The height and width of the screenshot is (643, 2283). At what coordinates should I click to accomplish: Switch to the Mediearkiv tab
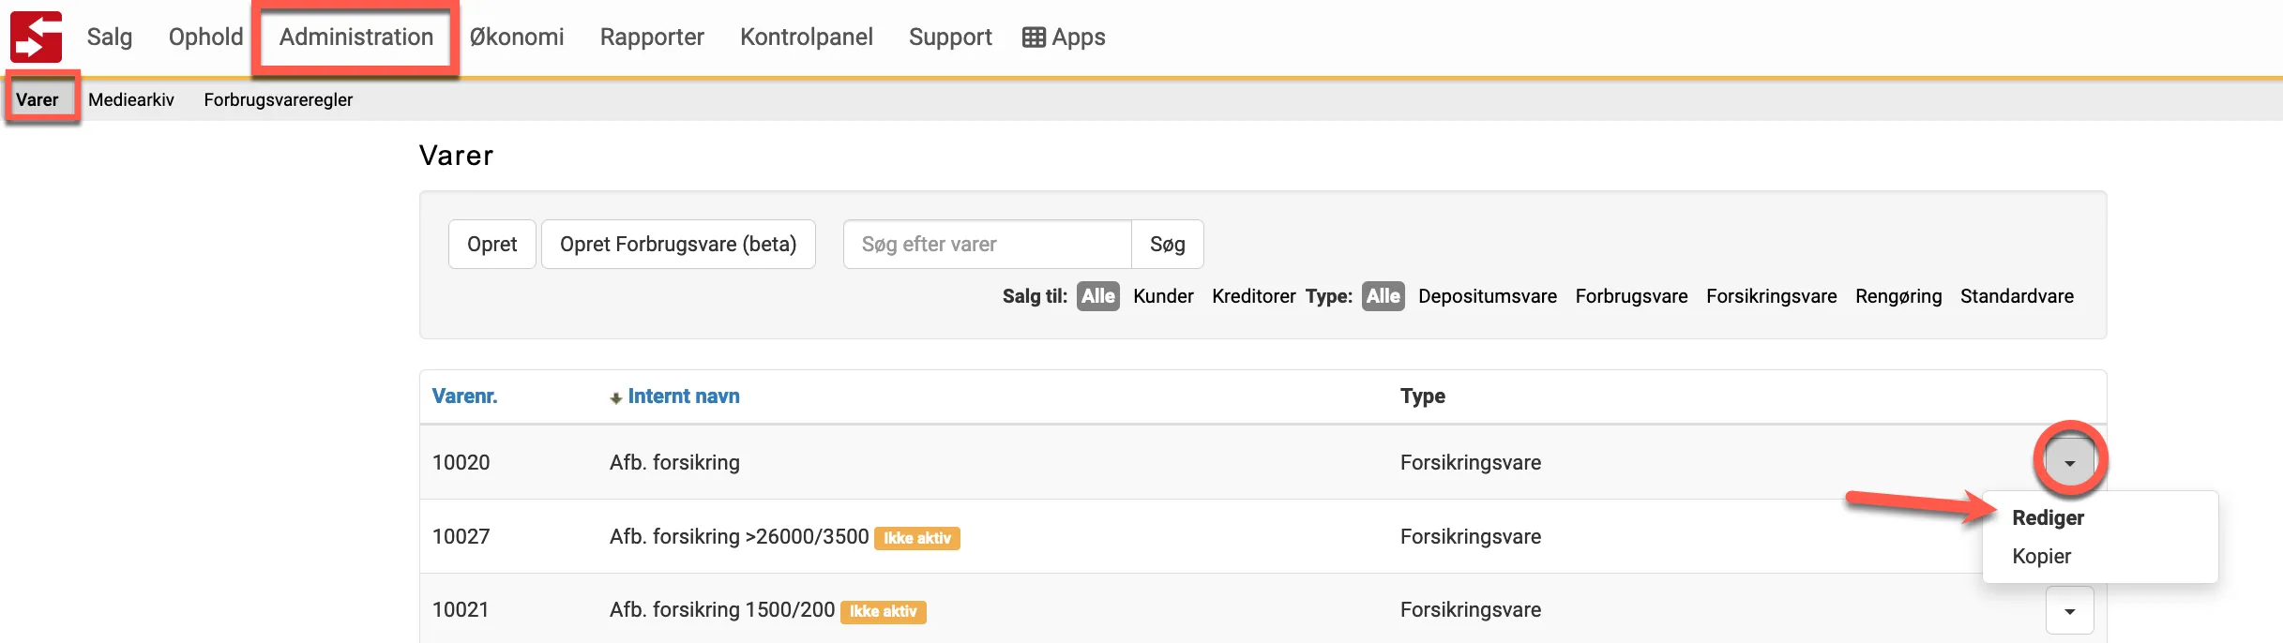tap(131, 99)
